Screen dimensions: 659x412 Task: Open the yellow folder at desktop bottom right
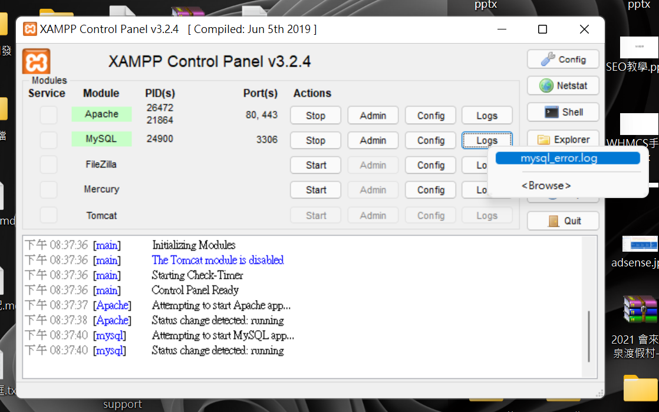(640, 388)
